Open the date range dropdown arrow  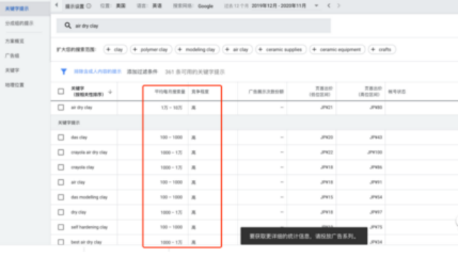316,6
